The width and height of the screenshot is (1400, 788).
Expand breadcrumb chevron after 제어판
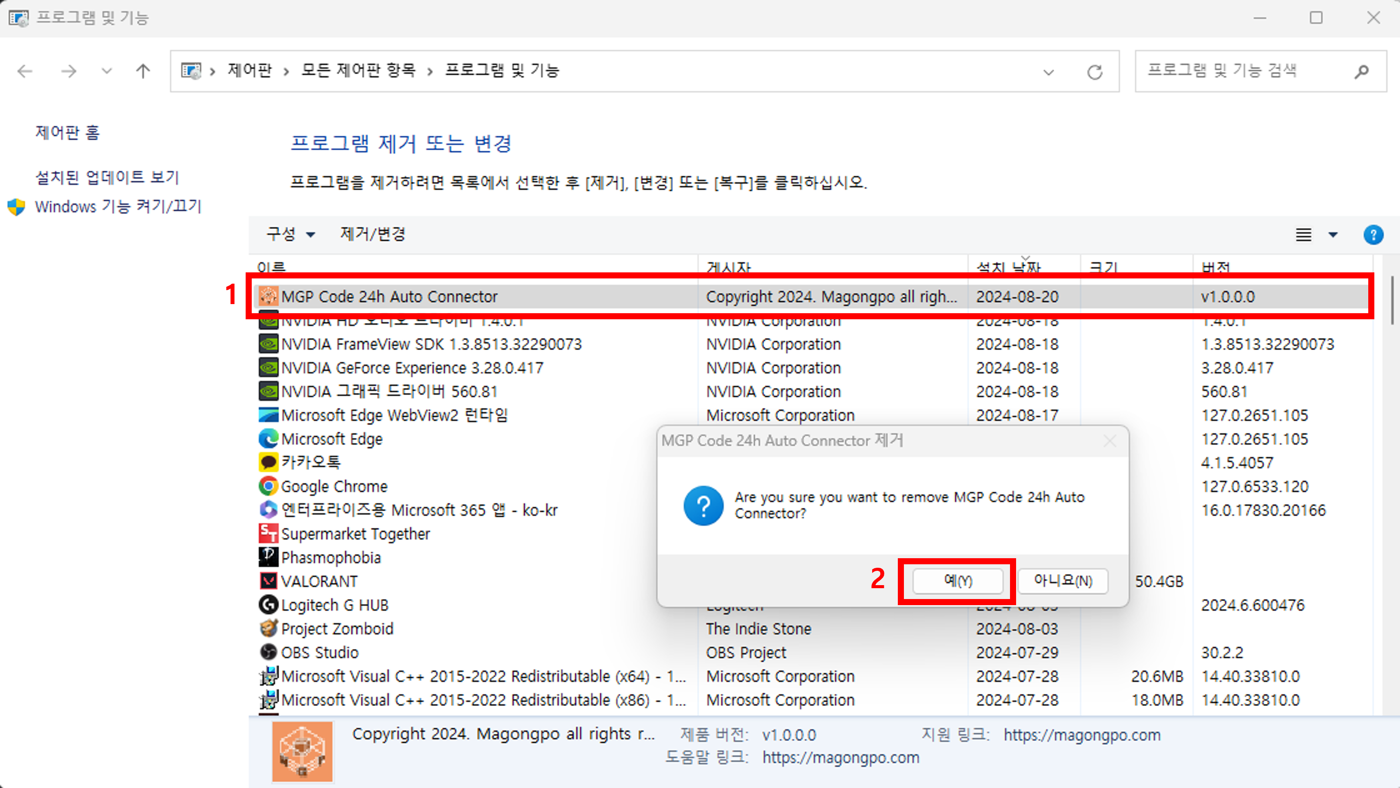pyautogui.click(x=286, y=72)
